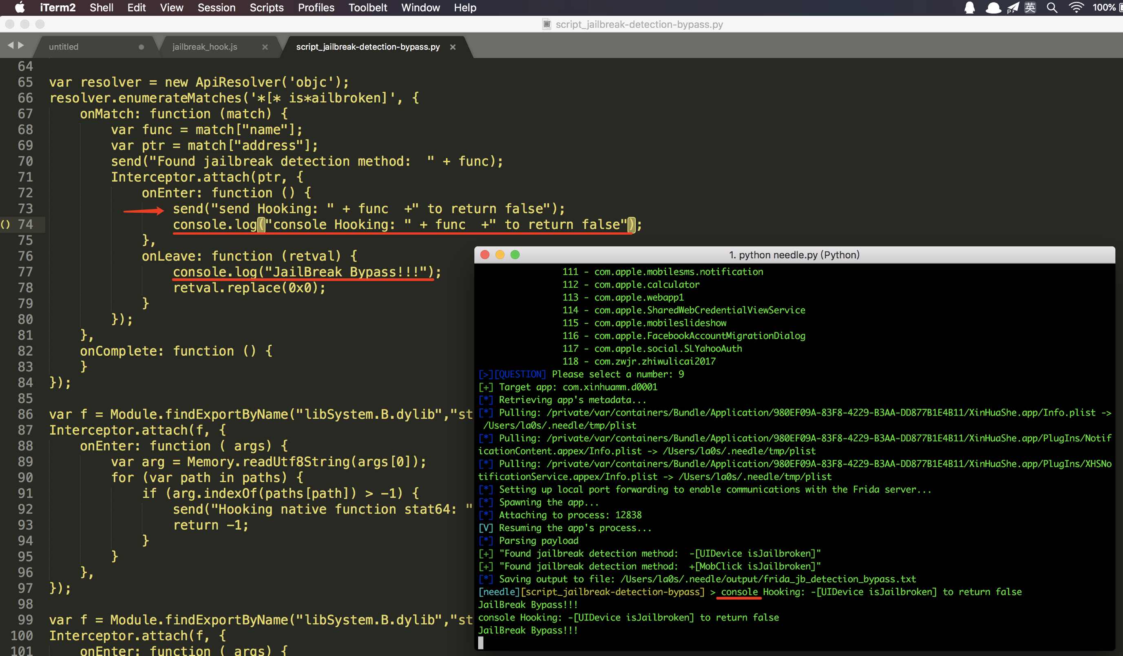1123x656 pixels.
Task: Switch to the jailbreak_hook.js tab
Action: click(205, 47)
